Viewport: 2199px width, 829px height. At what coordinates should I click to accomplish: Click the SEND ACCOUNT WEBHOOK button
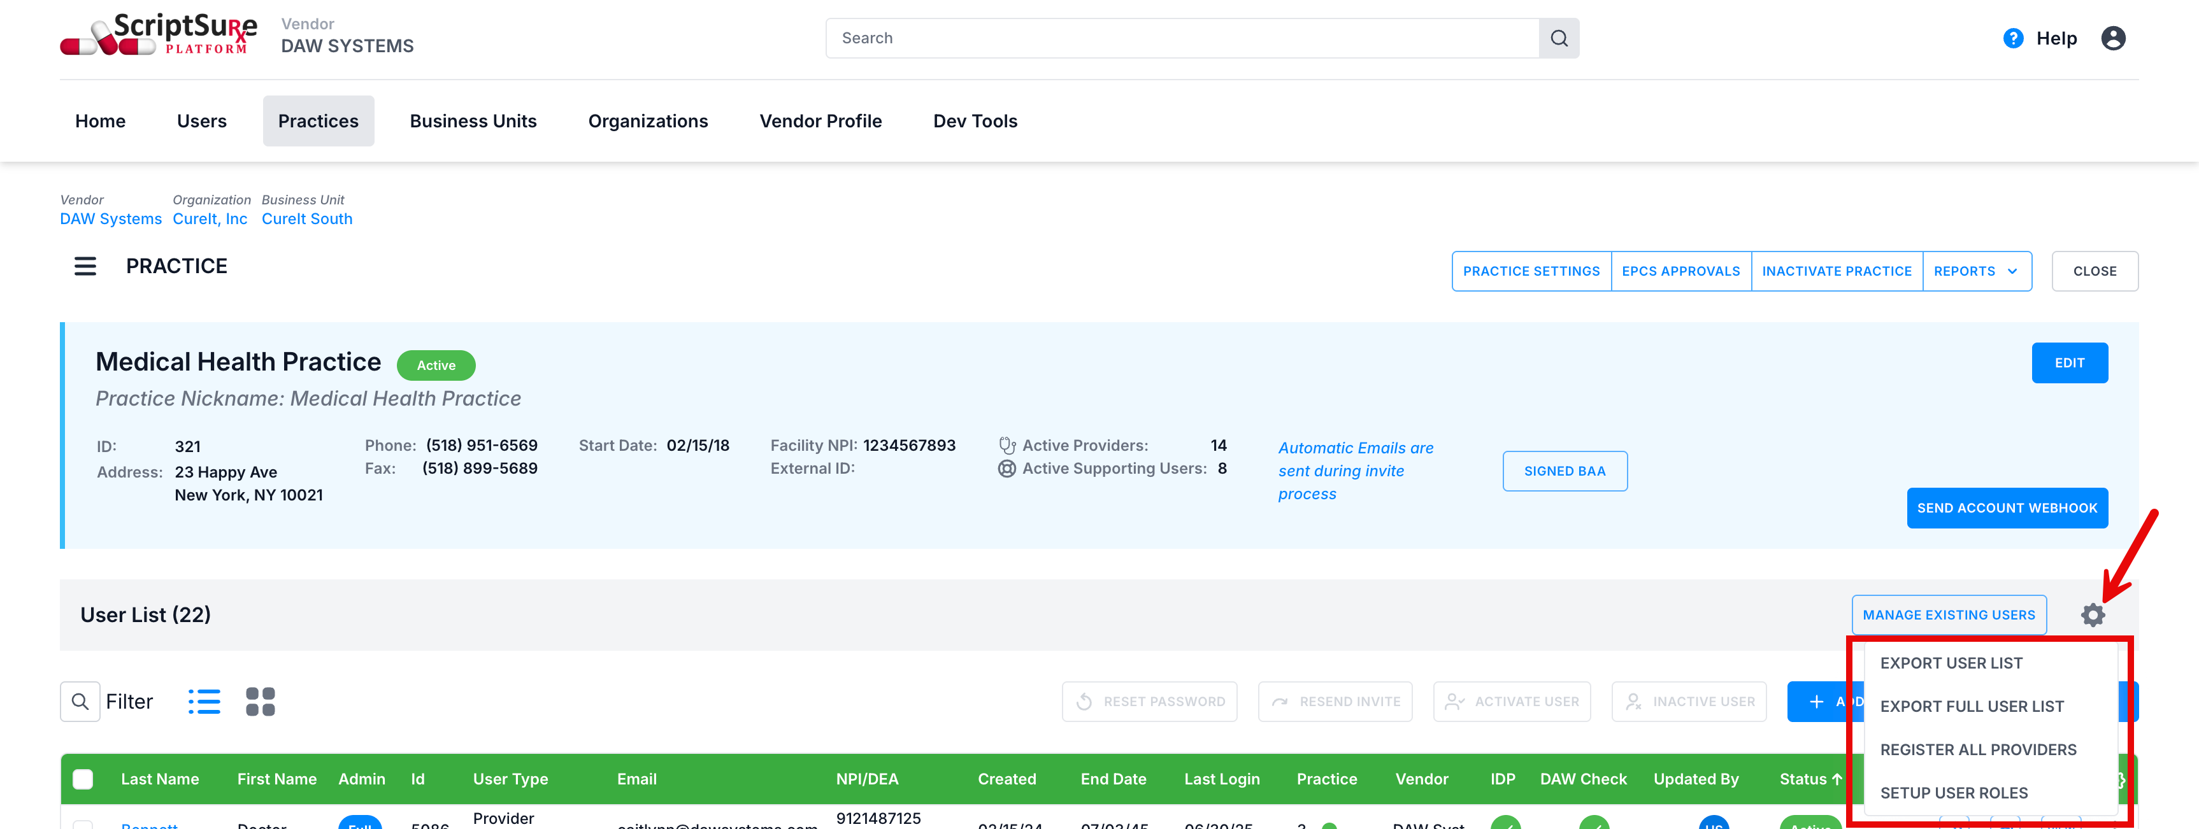(2006, 507)
